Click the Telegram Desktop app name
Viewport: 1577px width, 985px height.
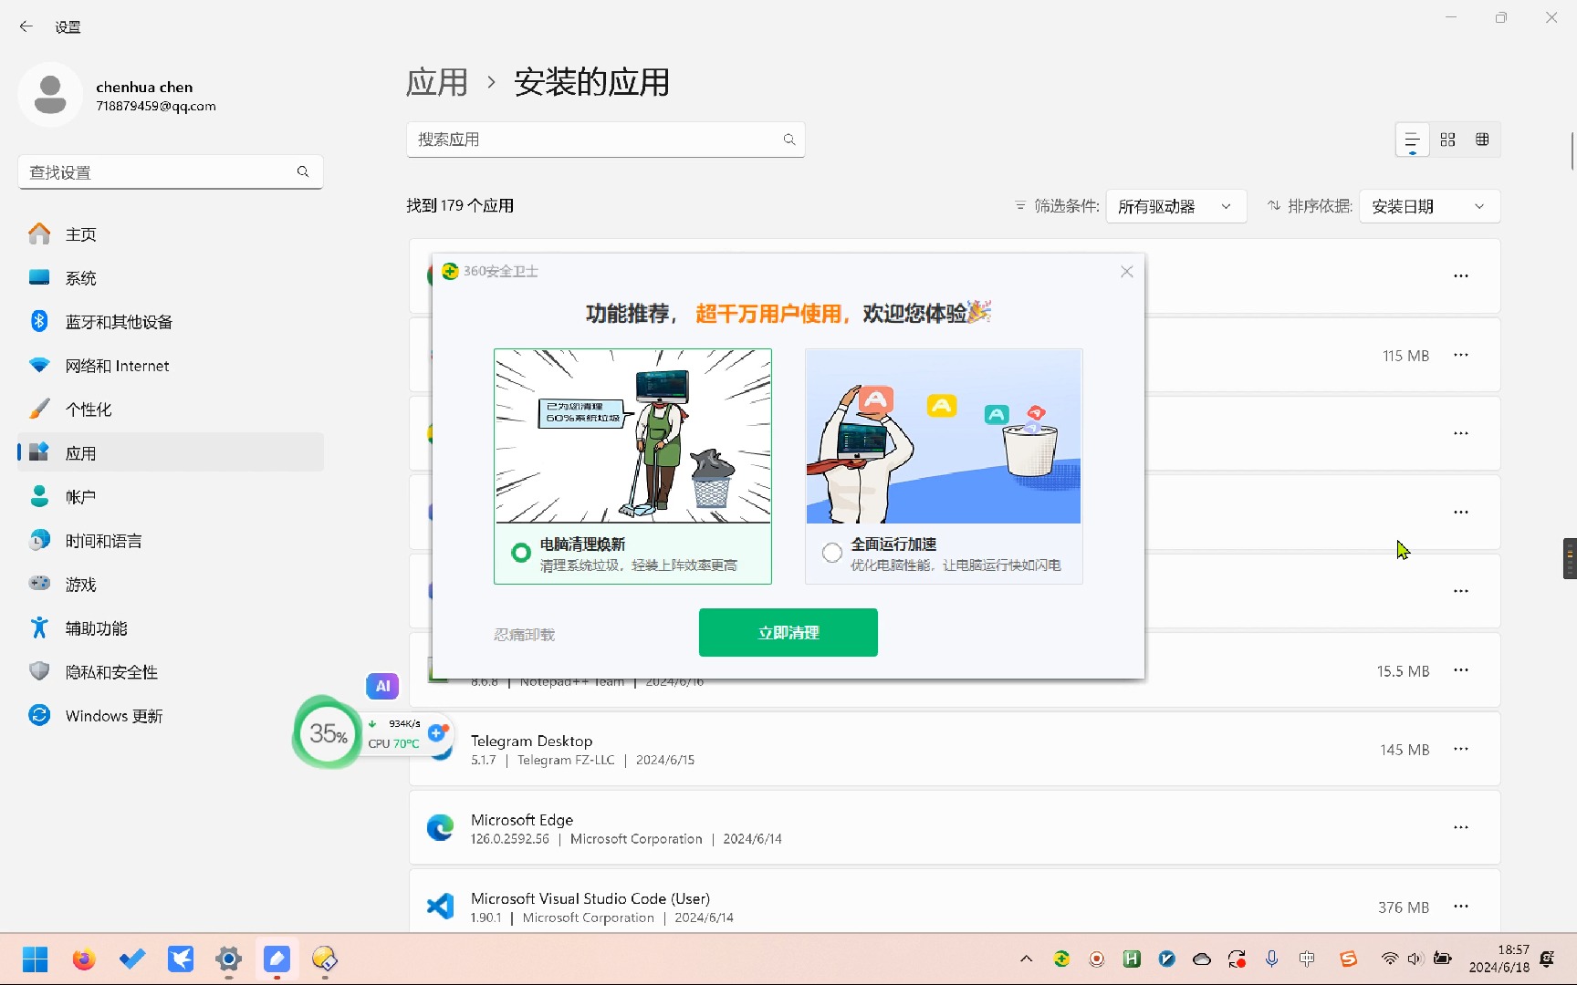pos(532,741)
